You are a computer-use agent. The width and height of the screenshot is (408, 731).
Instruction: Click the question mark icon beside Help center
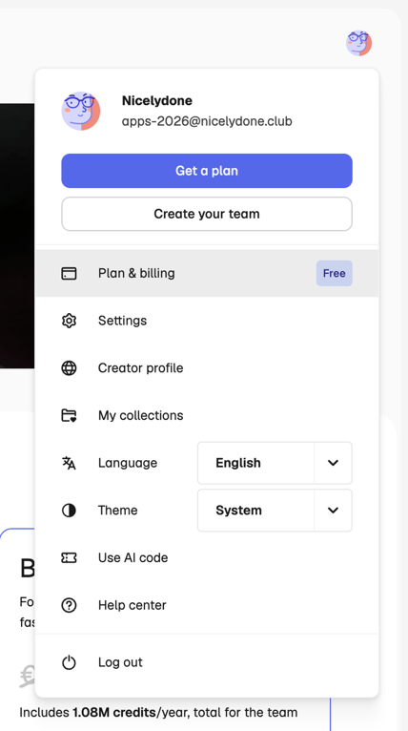click(x=69, y=606)
